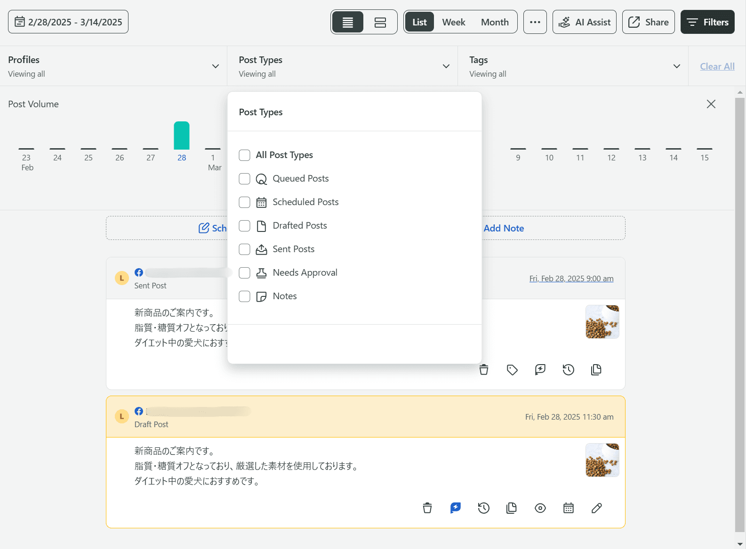Check the Queued Posts checkbox
Screen dimensions: 746x549
[x=244, y=179]
